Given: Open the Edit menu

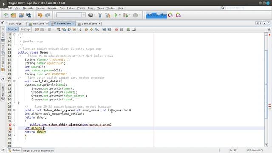Looking at the screenshot, I should coord(10,8).
